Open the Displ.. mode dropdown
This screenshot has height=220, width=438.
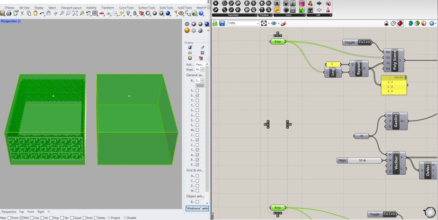[202, 70]
